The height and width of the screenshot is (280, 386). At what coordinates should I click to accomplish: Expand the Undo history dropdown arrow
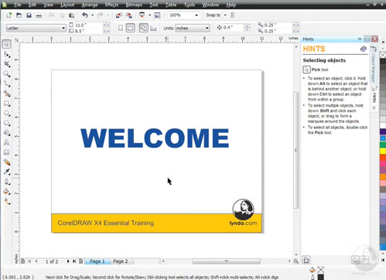(x=93, y=15)
